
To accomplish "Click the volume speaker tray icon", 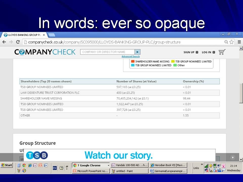I will click(x=219, y=166).
